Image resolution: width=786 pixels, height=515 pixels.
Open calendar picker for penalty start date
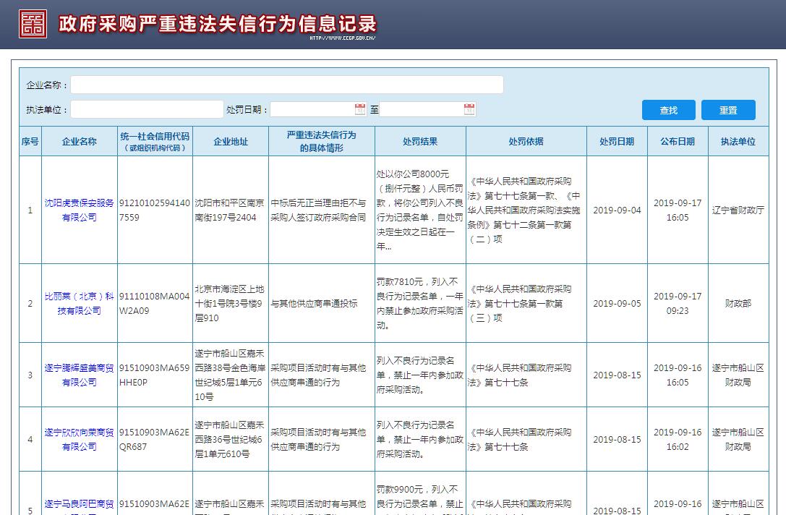point(360,109)
